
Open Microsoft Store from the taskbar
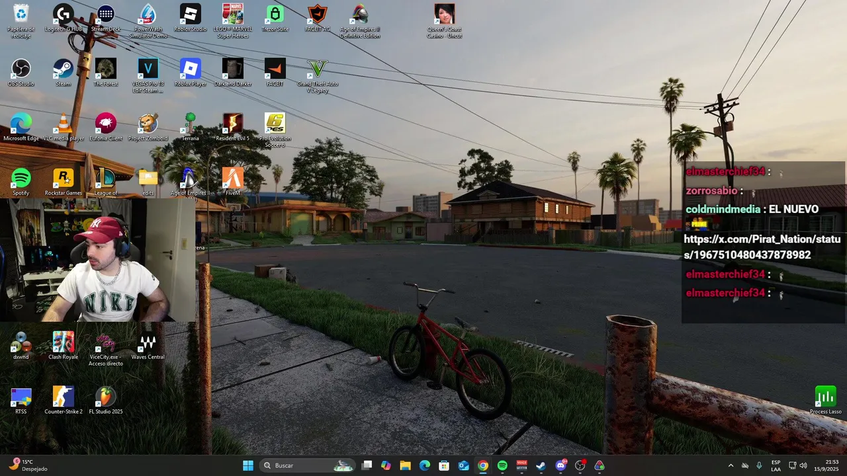[444, 465]
